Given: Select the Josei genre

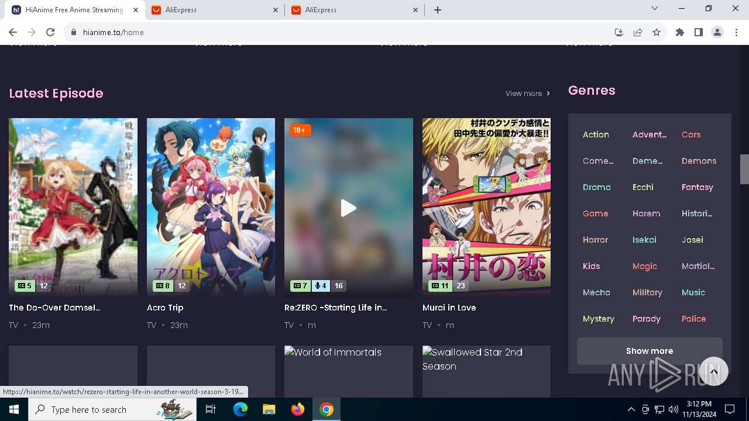Looking at the screenshot, I should click(692, 240).
